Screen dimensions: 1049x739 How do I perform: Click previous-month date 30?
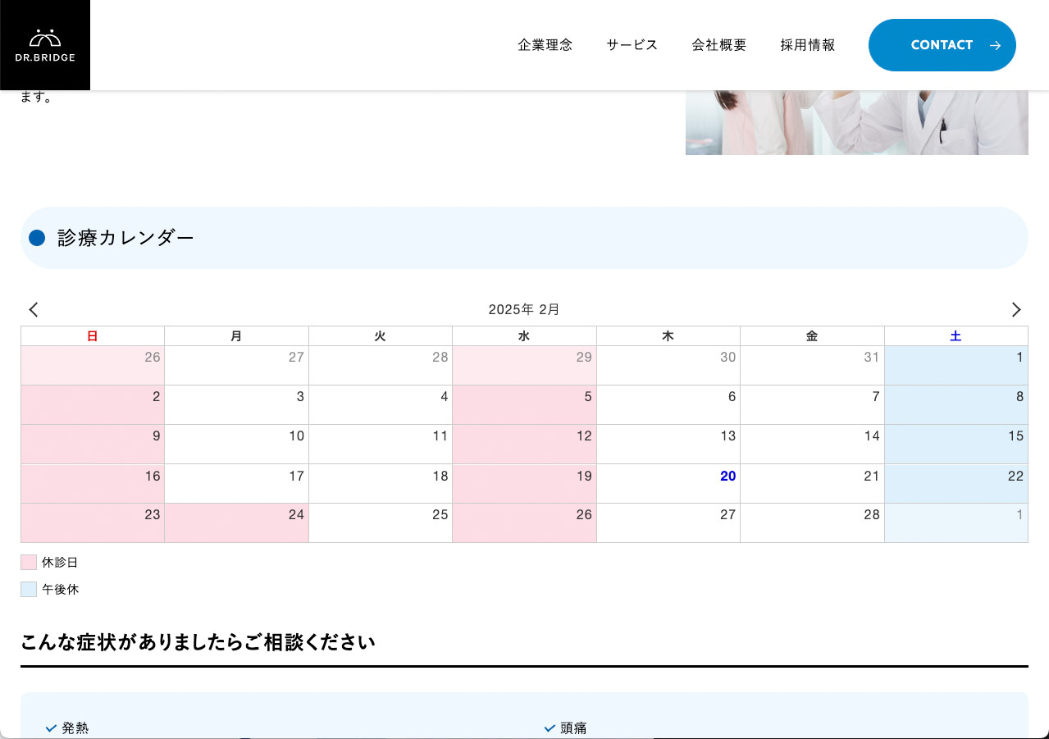668,366
